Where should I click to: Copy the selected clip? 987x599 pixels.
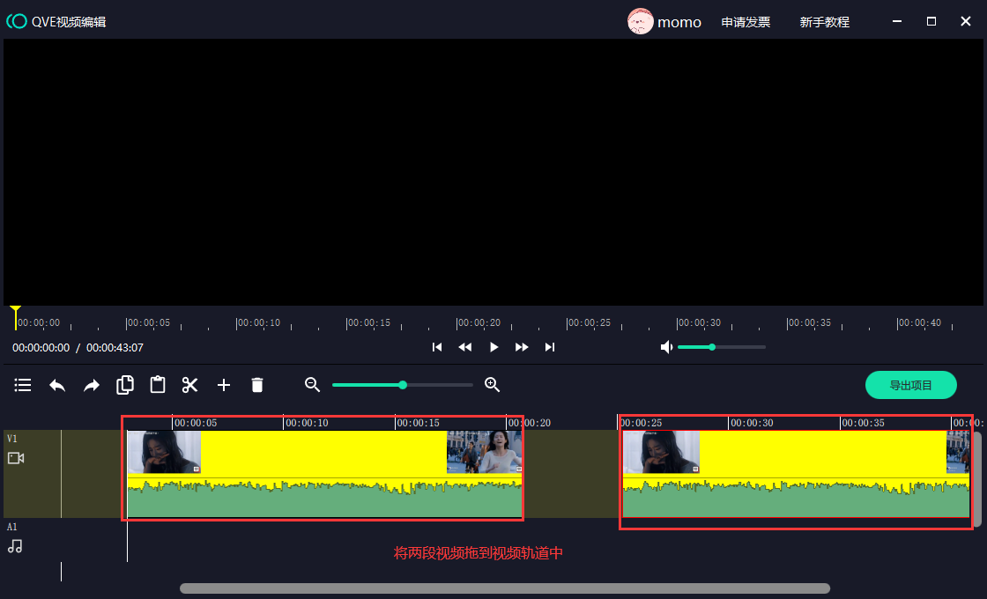[x=125, y=385]
